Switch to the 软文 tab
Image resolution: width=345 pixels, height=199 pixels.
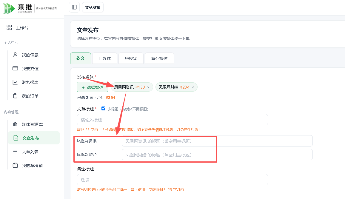tap(81, 58)
